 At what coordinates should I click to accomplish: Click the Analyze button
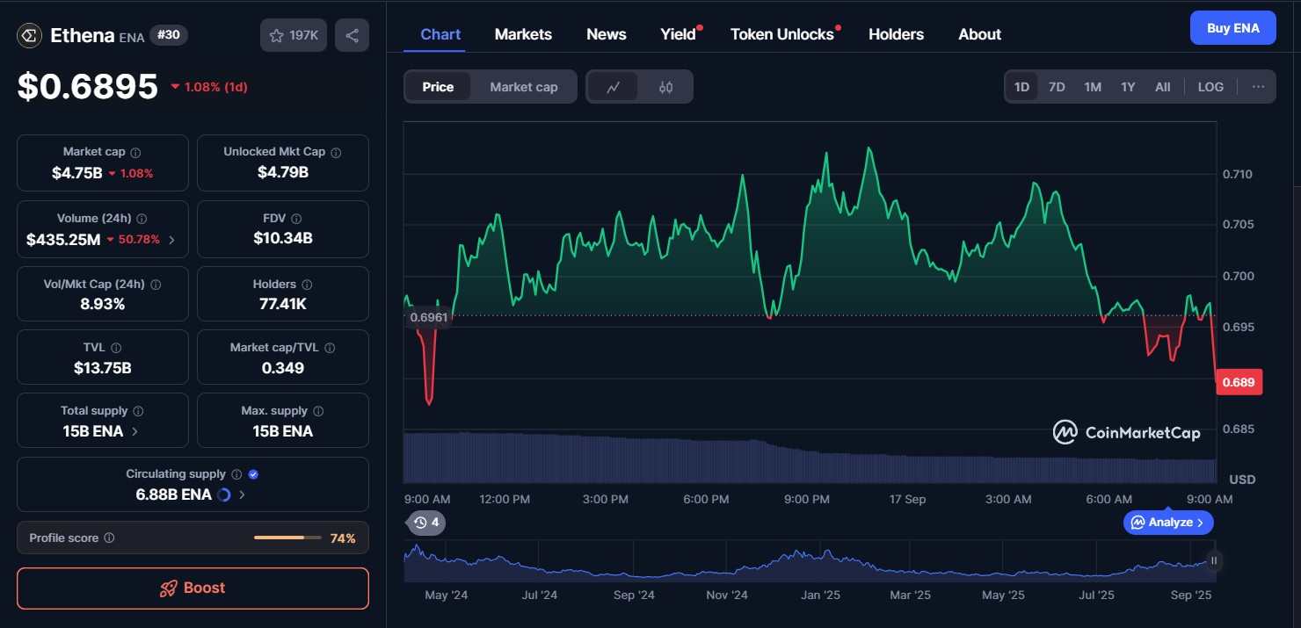pos(1168,523)
